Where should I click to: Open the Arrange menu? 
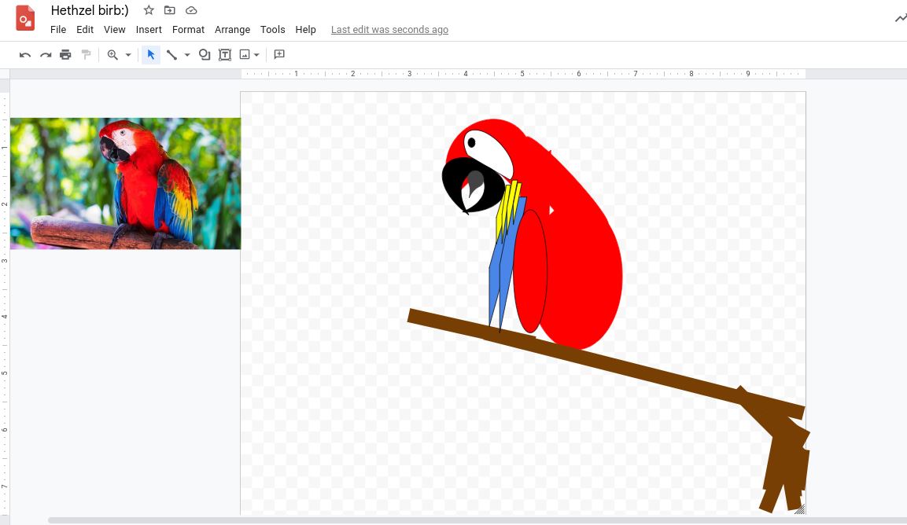[232, 30]
